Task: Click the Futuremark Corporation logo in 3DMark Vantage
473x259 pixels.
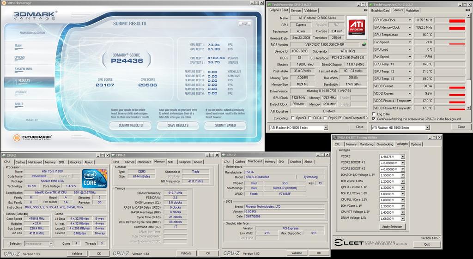Action: coord(33,138)
